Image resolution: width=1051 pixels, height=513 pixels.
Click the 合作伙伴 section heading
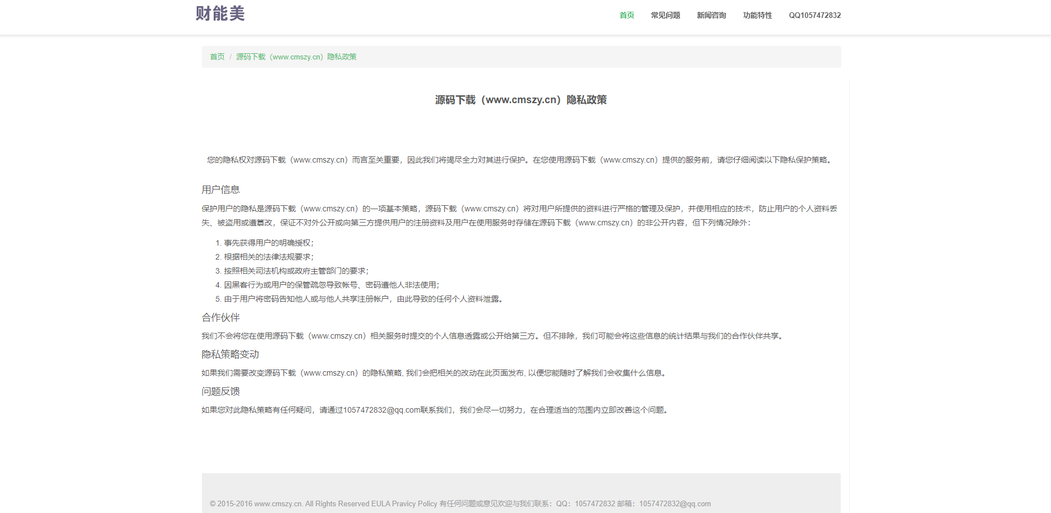(220, 317)
